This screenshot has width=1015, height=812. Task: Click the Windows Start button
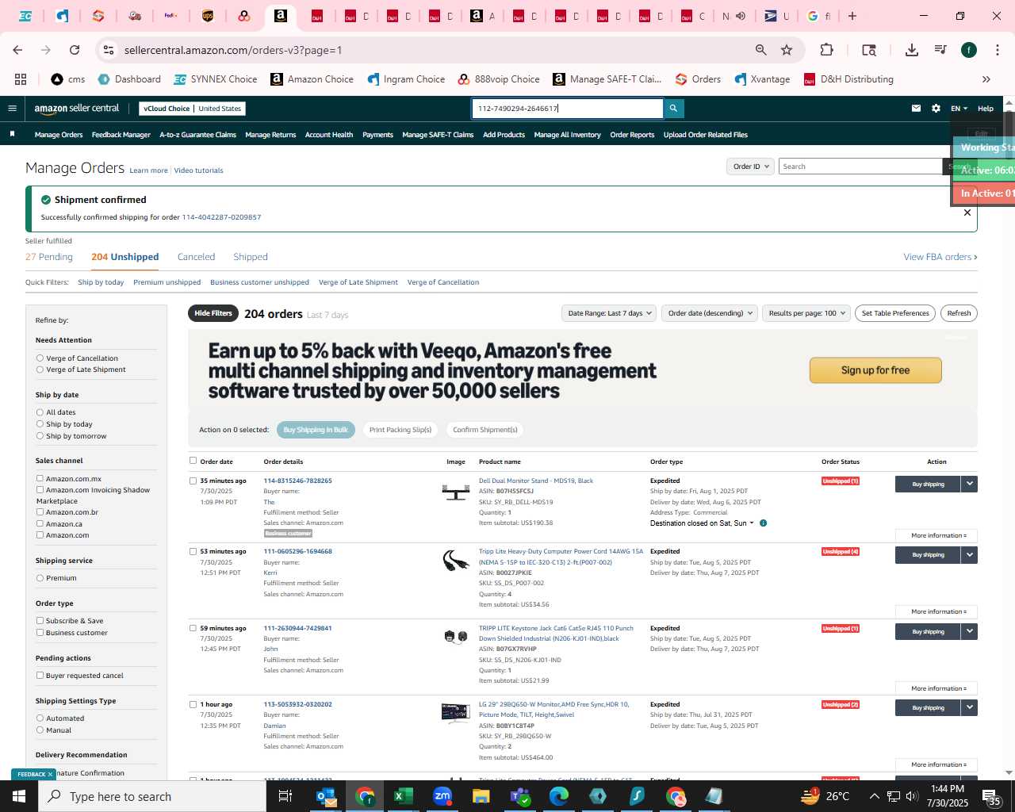19,796
